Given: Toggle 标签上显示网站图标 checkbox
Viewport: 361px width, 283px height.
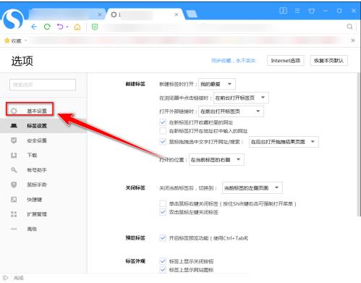Looking at the screenshot, I should tap(163, 269).
